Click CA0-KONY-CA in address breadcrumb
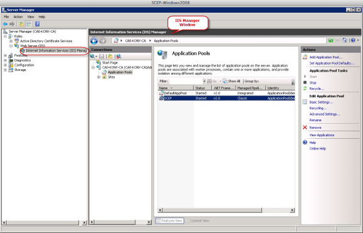 point(135,41)
